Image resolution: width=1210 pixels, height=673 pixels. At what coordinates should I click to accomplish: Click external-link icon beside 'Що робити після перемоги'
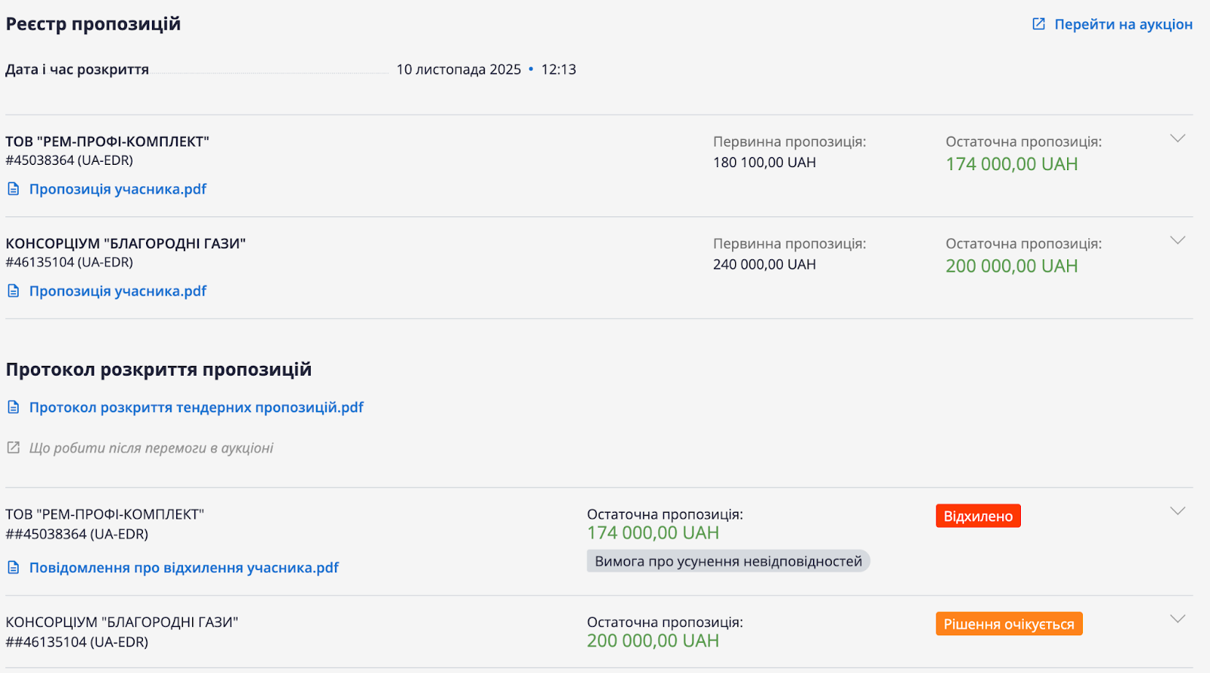point(14,448)
